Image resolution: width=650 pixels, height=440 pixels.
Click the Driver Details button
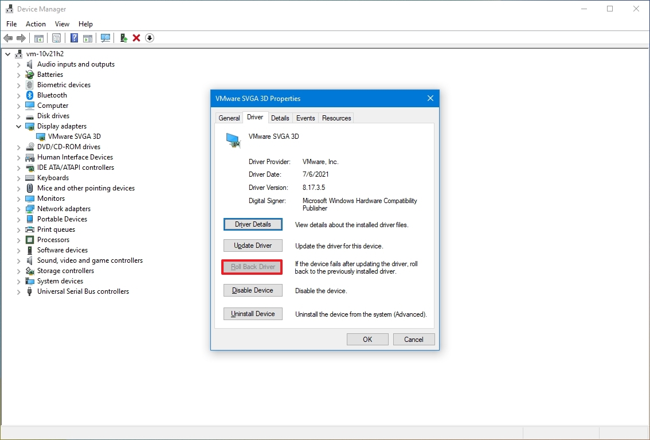(253, 224)
